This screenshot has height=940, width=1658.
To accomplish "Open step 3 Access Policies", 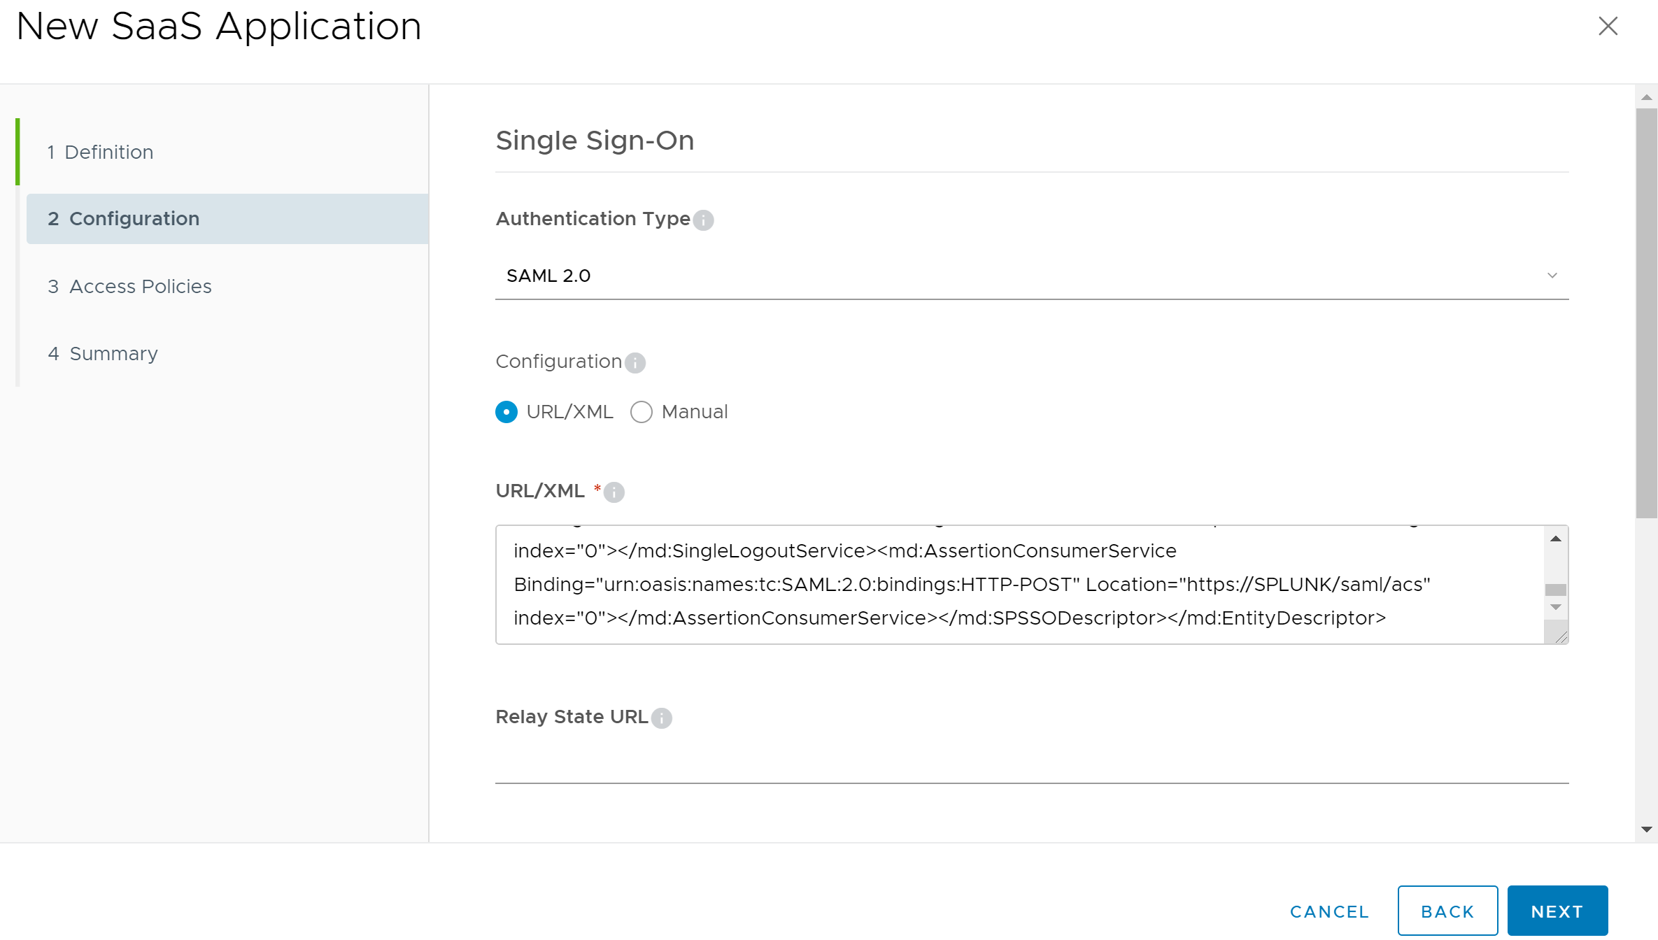I will (140, 286).
